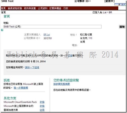The width and height of the screenshot is (127, 113).
Task: Click the 已登入為 Lai, BR text
Action: pyautogui.click(x=102, y=12)
